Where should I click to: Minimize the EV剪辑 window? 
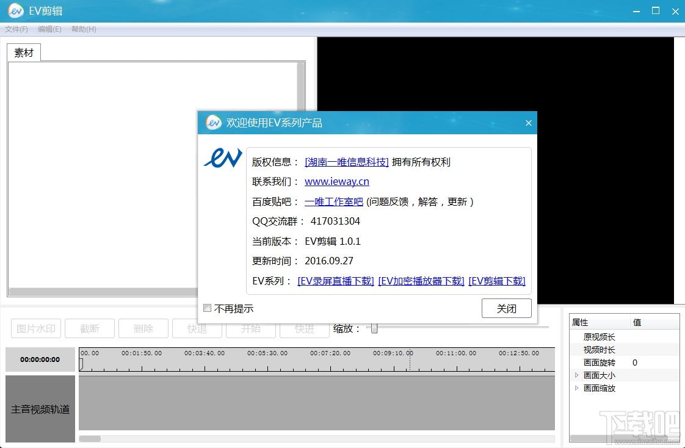(637, 12)
